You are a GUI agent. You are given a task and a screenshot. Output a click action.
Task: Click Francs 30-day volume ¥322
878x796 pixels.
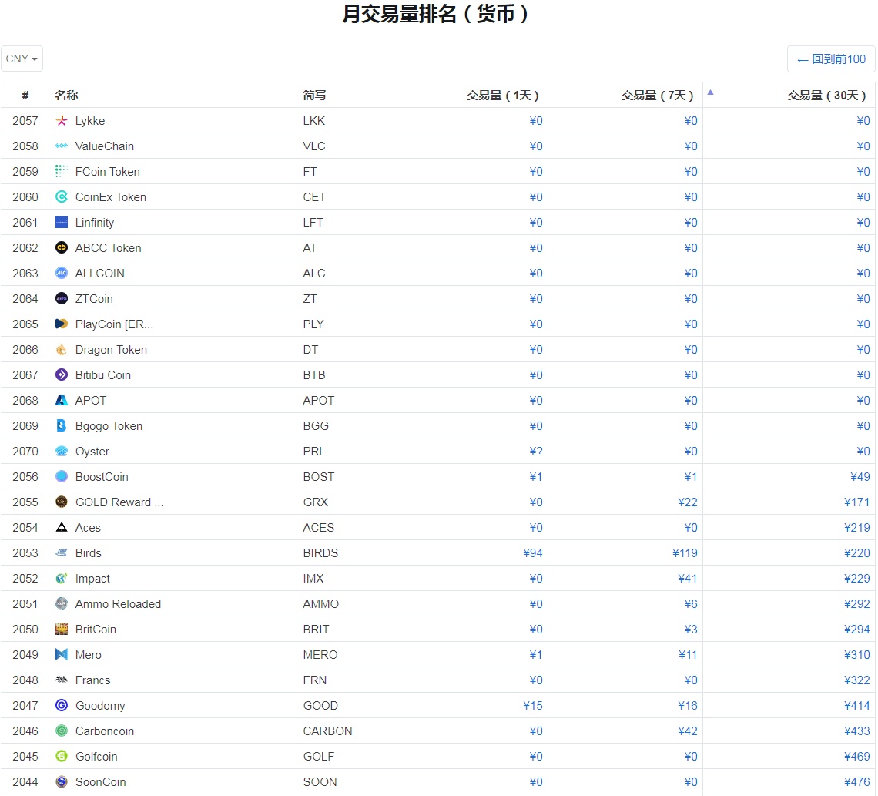point(856,680)
